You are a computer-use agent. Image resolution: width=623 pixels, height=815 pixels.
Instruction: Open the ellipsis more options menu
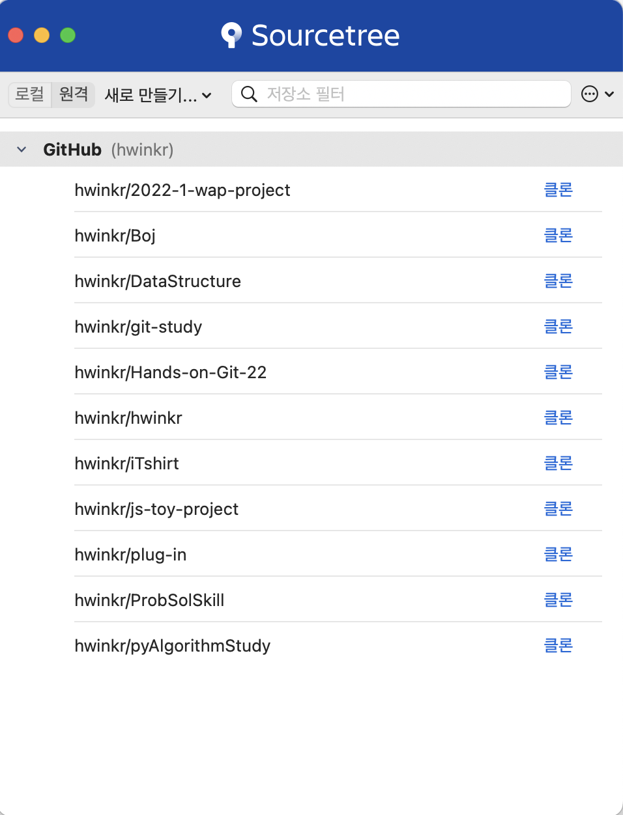[x=597, y=94]
